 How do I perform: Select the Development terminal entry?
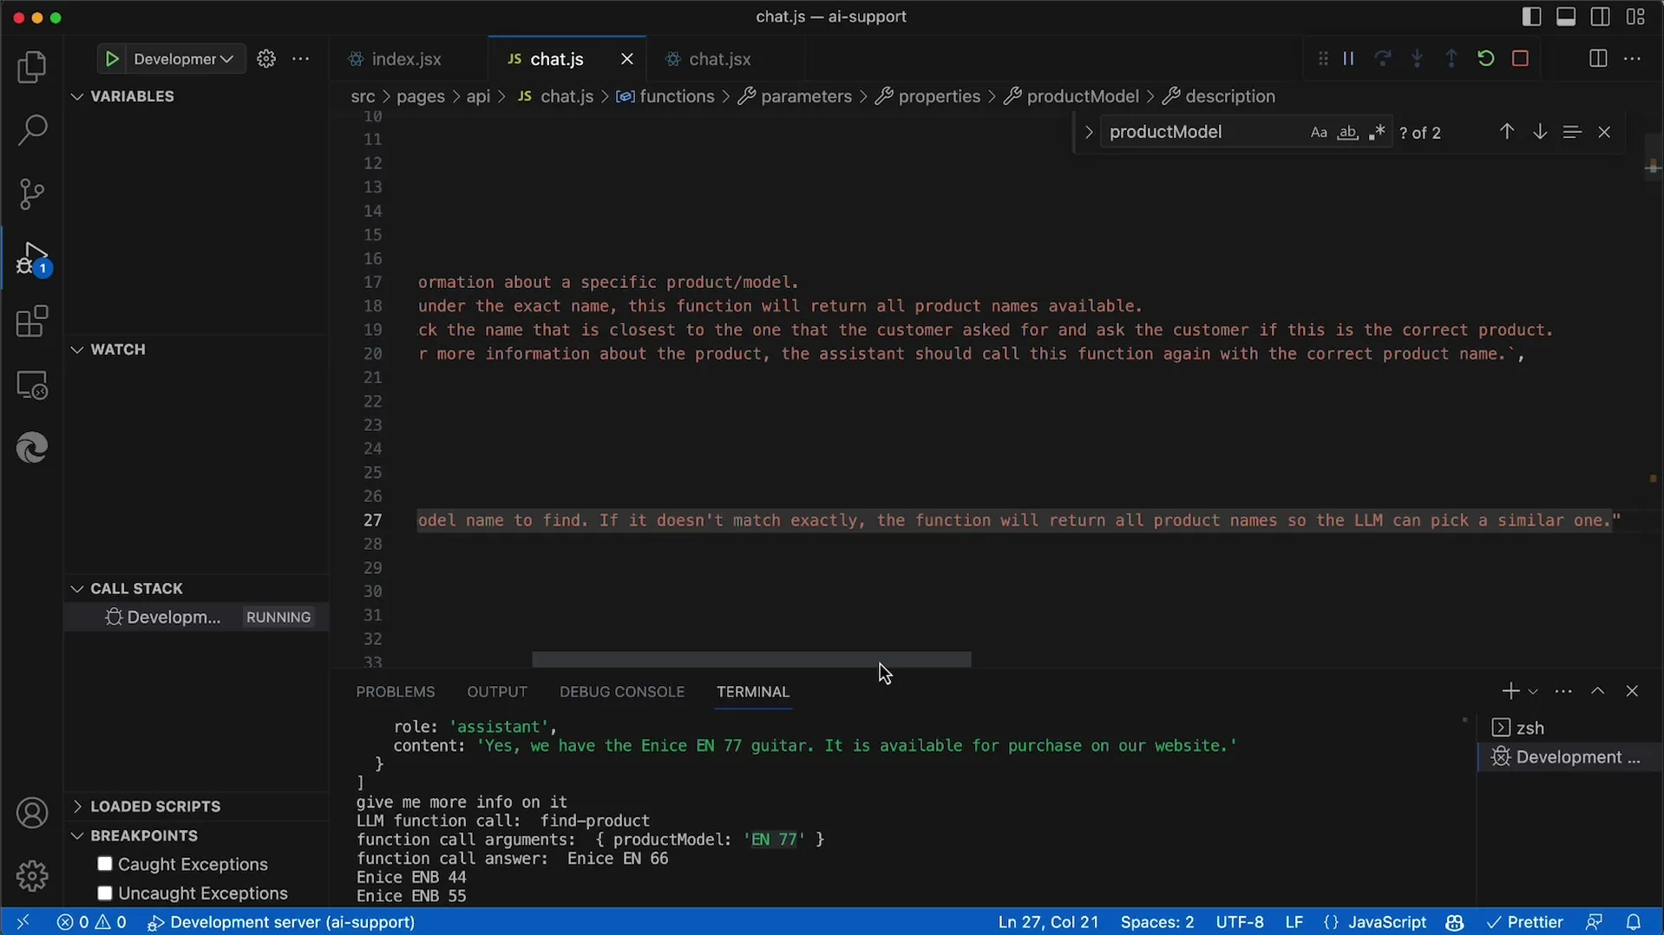pyautogui.click(x=1568, y=757)
